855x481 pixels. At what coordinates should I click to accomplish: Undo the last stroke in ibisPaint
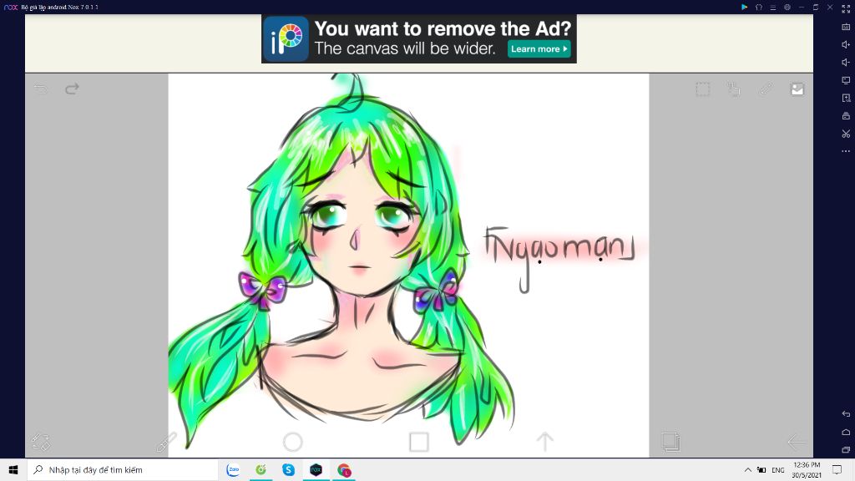(40, 89)
